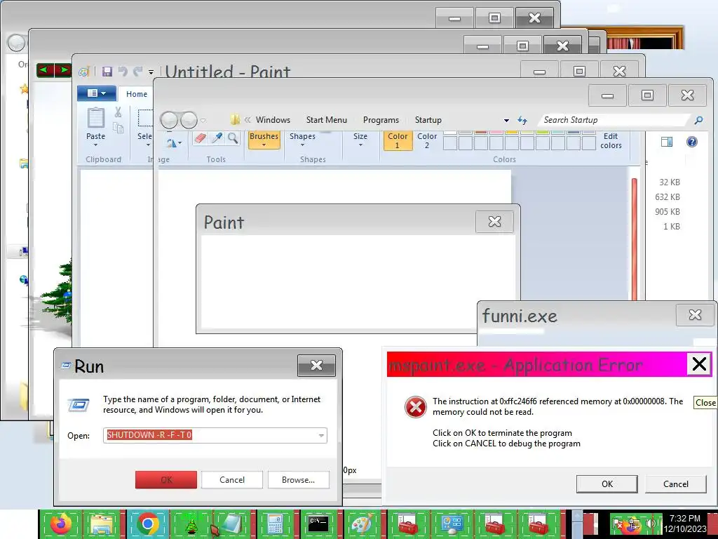This screenshot has width=718, height=539.
Task: Click the Copy icon in Paint's Clipboard group
Action: click(118, 128)
